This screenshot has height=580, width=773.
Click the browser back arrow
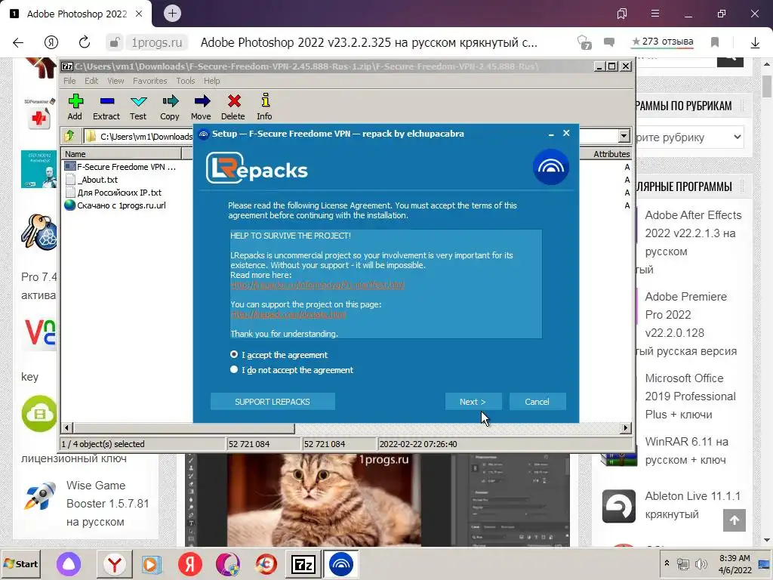coord(18,42)
